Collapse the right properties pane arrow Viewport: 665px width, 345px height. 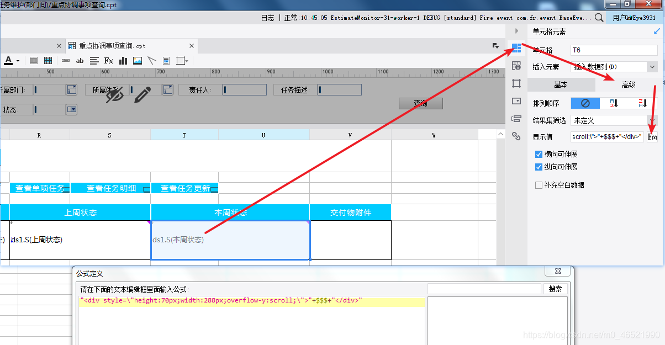tap(517, 31)
